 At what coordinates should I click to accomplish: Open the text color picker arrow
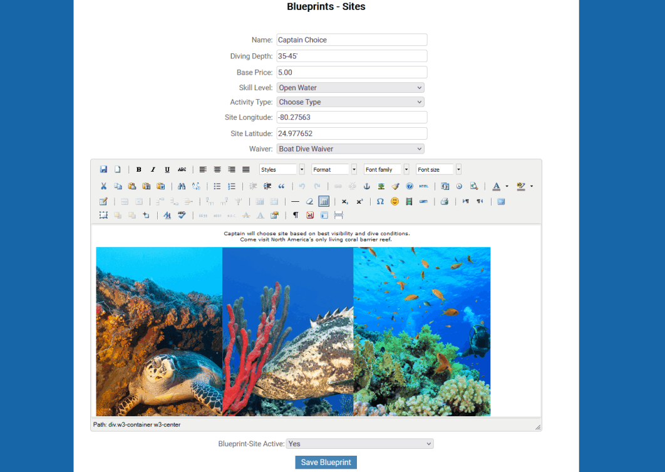(x=507, y=186)
